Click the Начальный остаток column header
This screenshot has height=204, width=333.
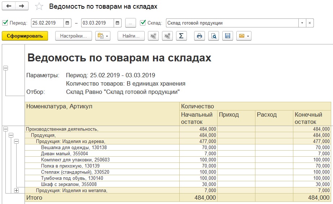point(198,118)
